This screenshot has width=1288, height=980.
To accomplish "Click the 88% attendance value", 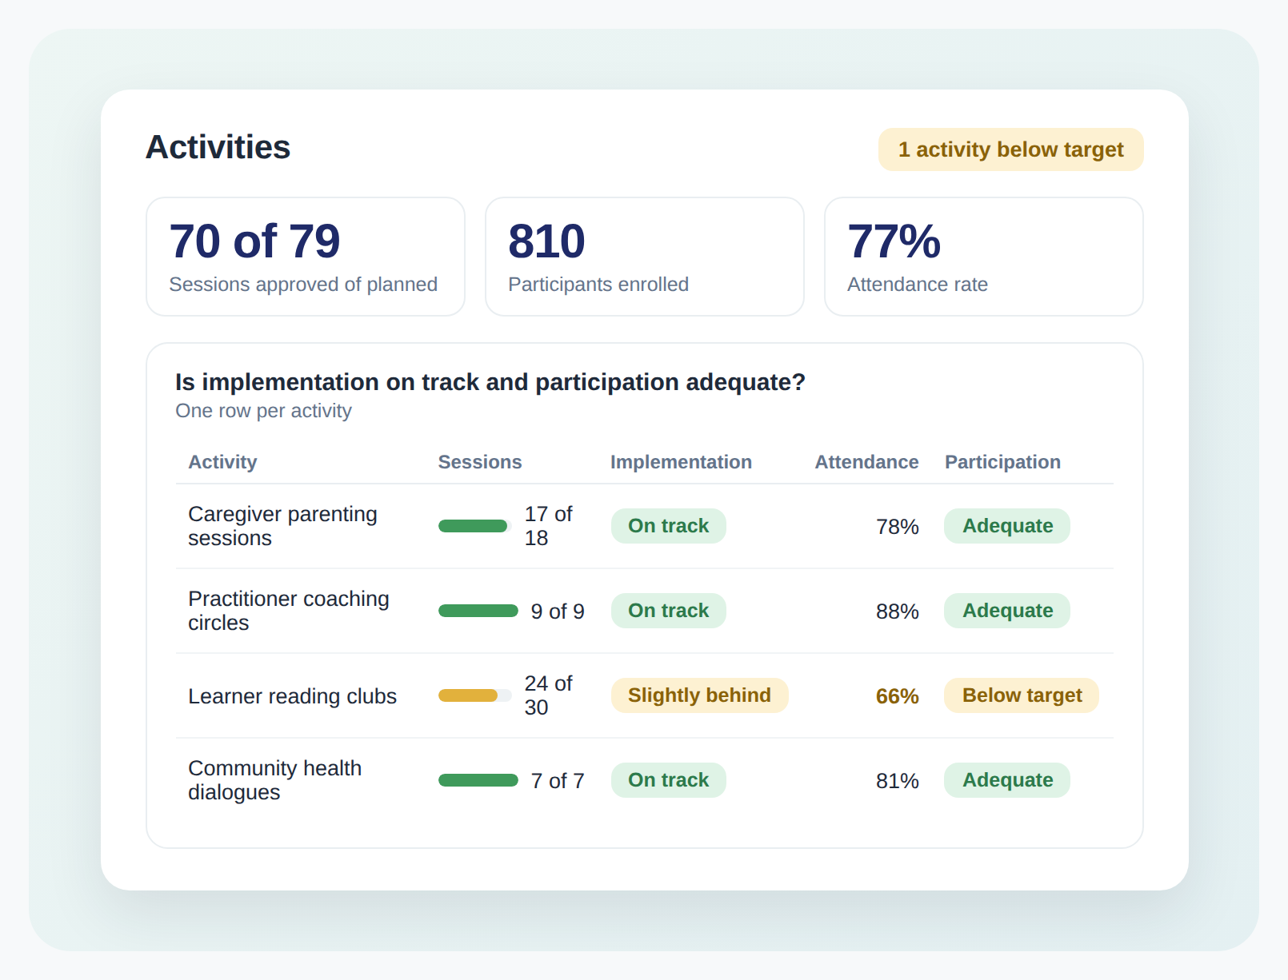I will tap(898, 612).
